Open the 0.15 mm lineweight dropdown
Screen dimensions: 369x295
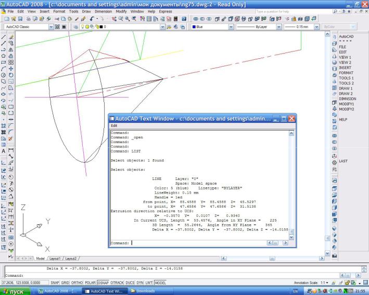pos(316,27)
